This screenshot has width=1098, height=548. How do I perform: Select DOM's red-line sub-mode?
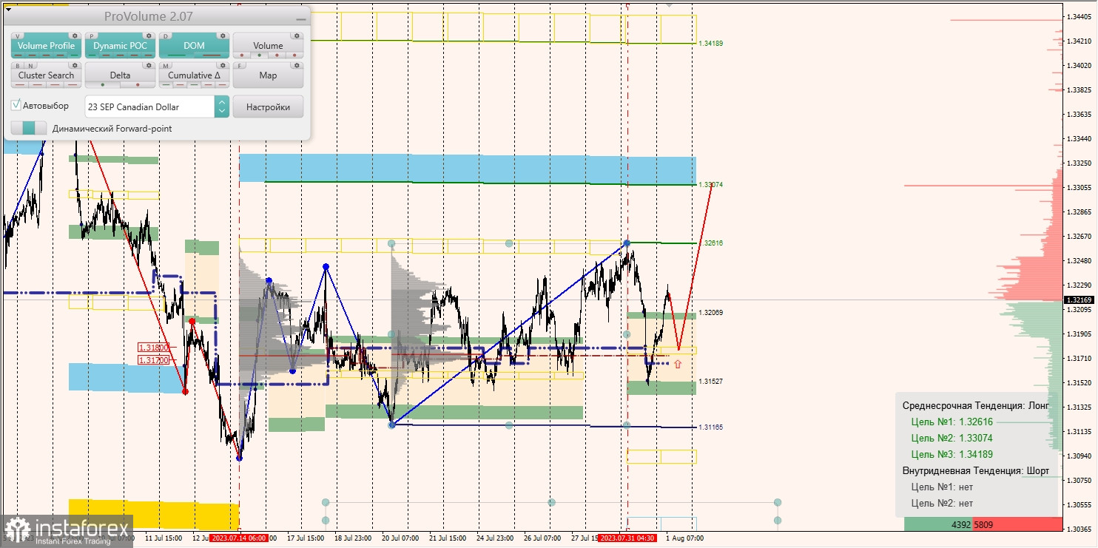[212, 55]
